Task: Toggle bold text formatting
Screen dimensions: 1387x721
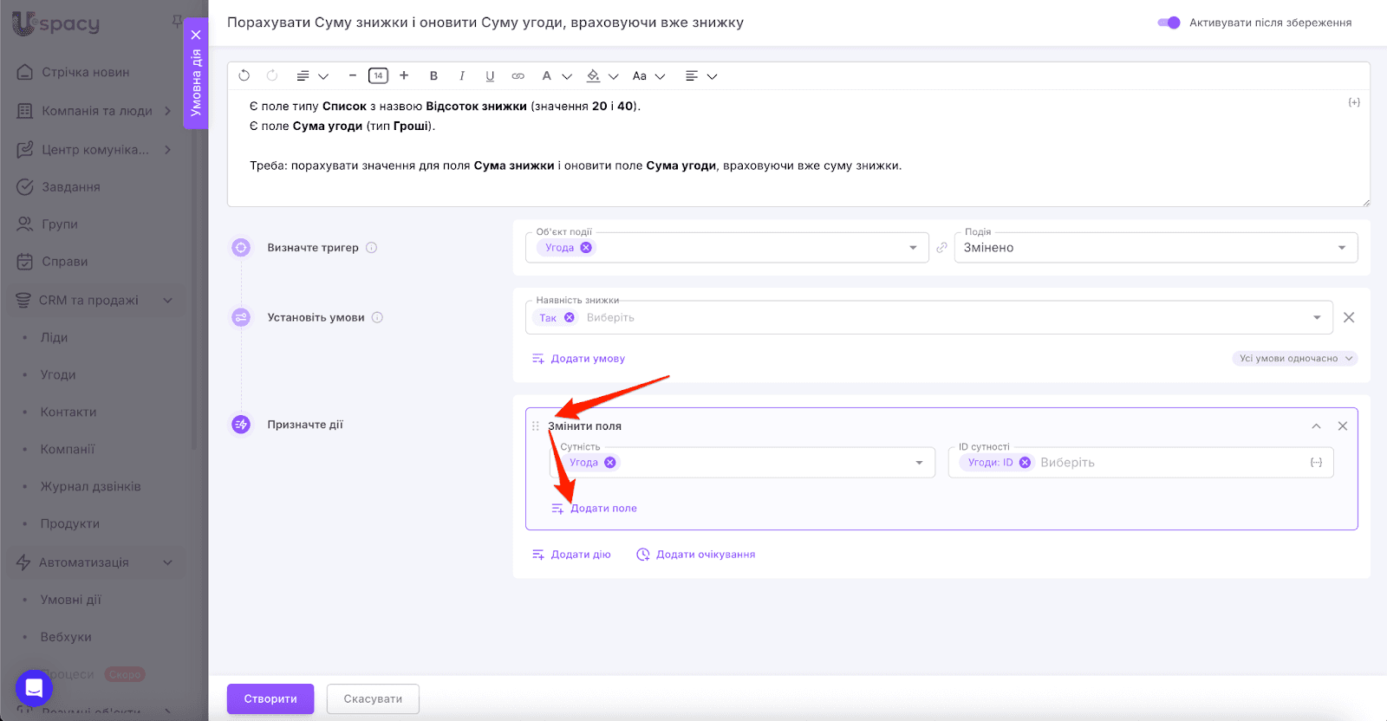Action: [433, 76]
